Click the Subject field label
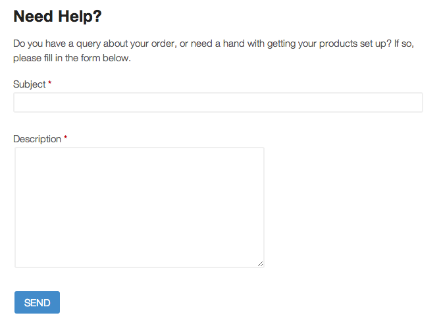 point(30,84)
